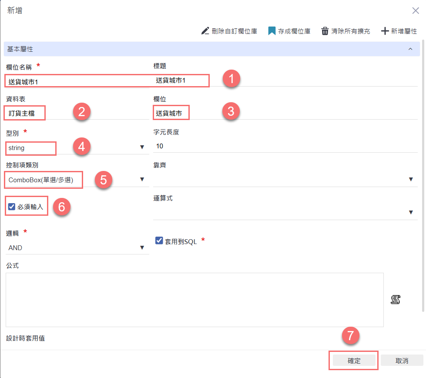Screen dimensions: 426x378
Task: Open the 型別 dropdown showing string
Action: click(77, 148)
